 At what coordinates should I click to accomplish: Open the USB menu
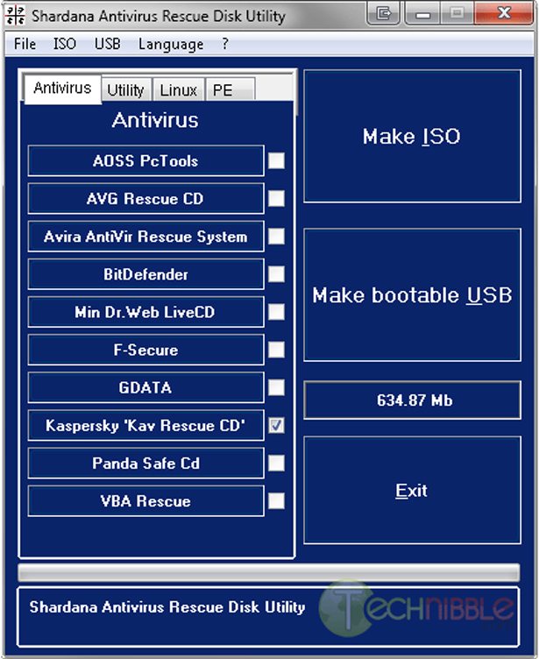(107, 44)
